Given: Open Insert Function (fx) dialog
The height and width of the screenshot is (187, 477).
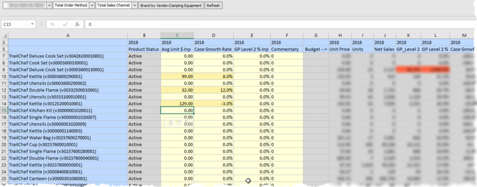Looking at the screenshot, I should click(77, 24).
